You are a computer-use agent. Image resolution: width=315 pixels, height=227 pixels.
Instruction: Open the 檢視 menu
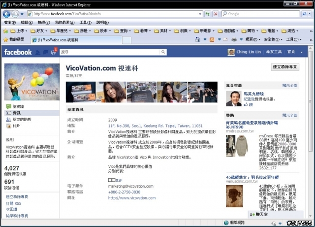(x=44, y=22)
